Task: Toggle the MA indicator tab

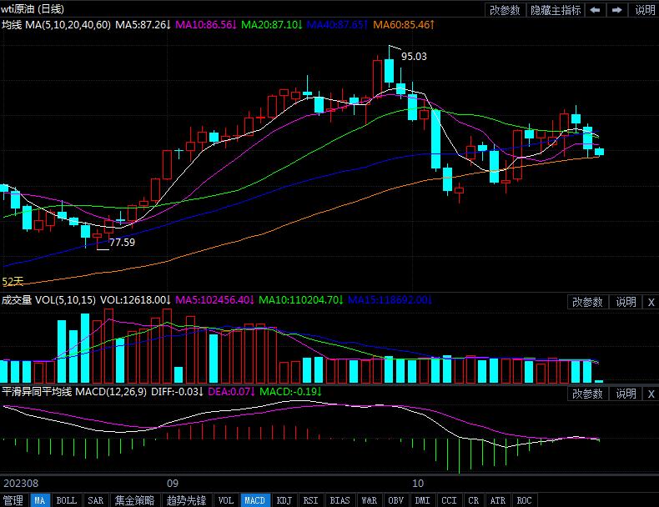Action: click(40, 500)
